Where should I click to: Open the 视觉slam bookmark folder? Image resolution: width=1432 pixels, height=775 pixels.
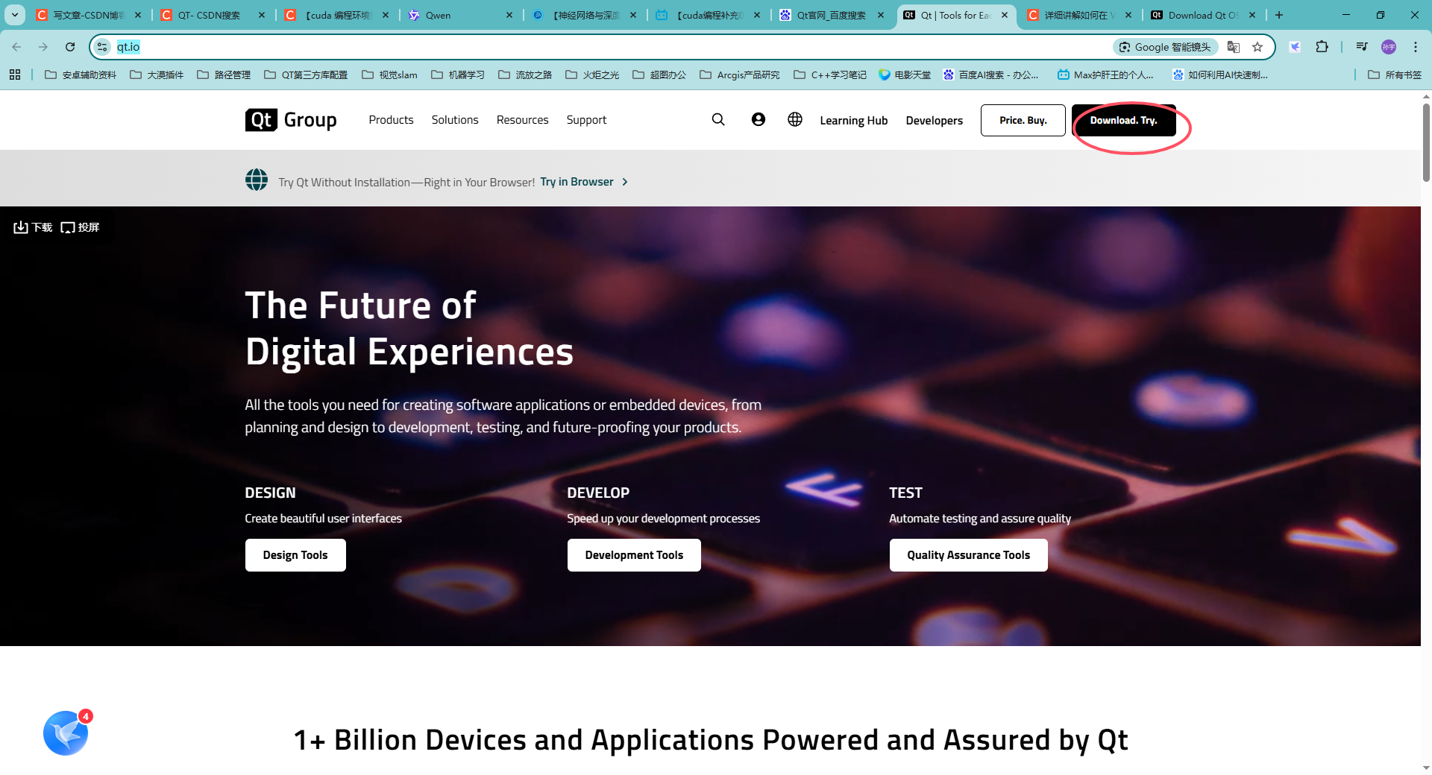[x=389, y=75]
